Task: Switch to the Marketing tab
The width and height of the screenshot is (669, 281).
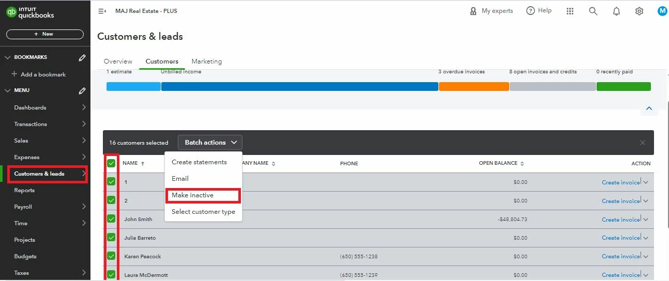Action: pos(207,61)
